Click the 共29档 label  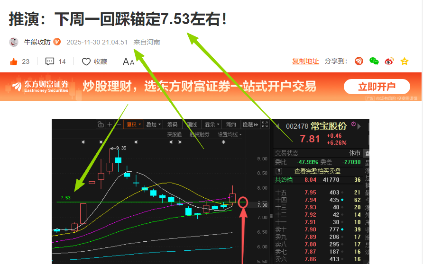pyautogui.click(x=284, y=180)
